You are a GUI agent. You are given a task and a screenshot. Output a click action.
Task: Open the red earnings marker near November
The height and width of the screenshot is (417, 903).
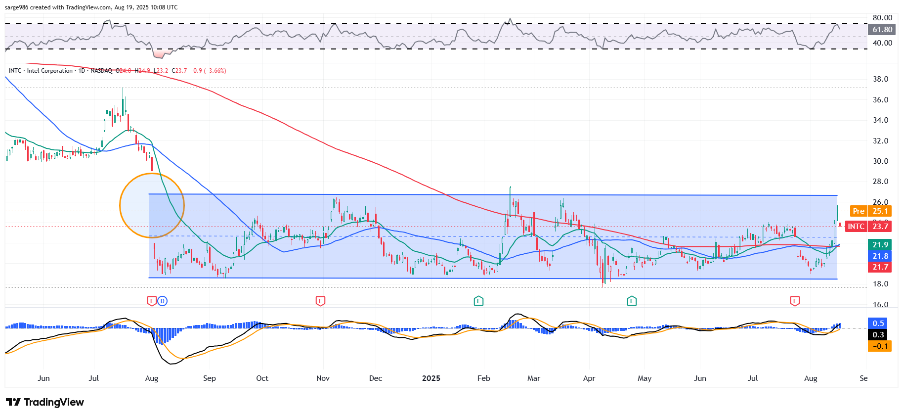tap(320, 301)
